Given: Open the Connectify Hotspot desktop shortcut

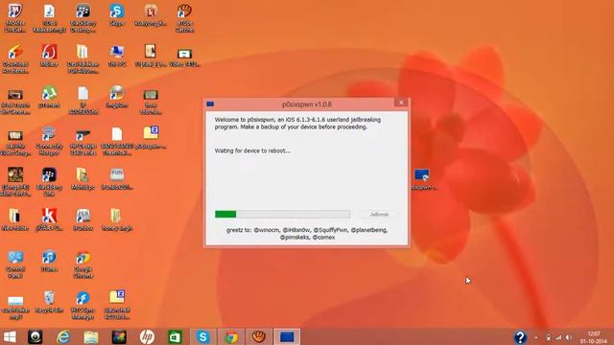Looking at the screenshot, I should (49, 141).
